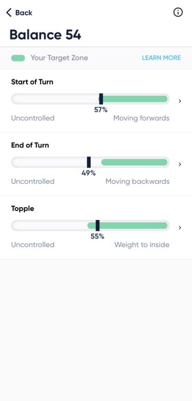The width and height of the screenshot is (192, 401).
Task: Click green target zone in Start of Turn bar
Action: point(135,99)
